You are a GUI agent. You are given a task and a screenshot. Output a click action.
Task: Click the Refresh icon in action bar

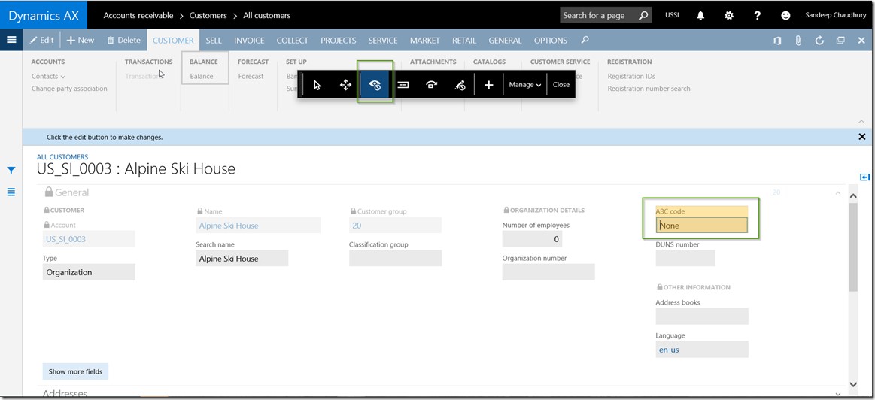(819, 41)
